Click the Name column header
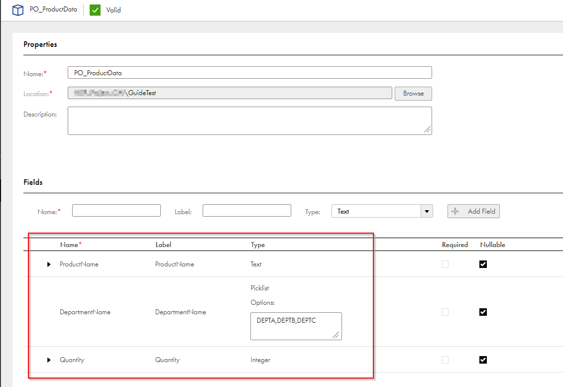Screen dimensions: 563x387 point(71,245)
